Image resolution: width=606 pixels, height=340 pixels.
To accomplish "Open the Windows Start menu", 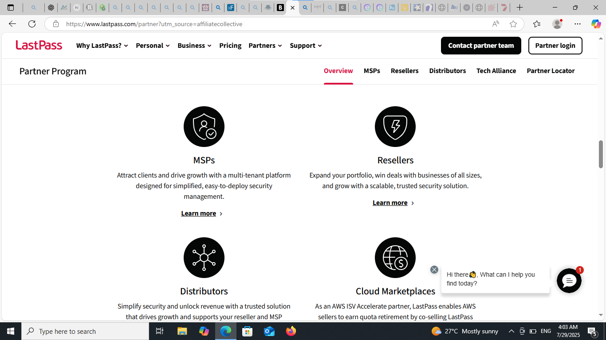I will click(x=11, y=331).
